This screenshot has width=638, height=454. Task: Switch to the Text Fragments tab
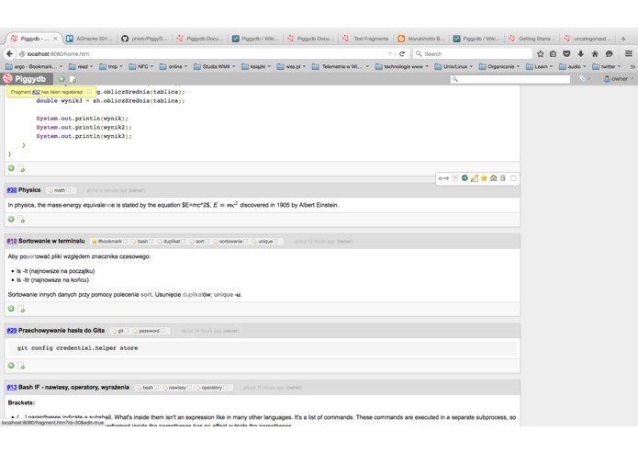[365, 39]
